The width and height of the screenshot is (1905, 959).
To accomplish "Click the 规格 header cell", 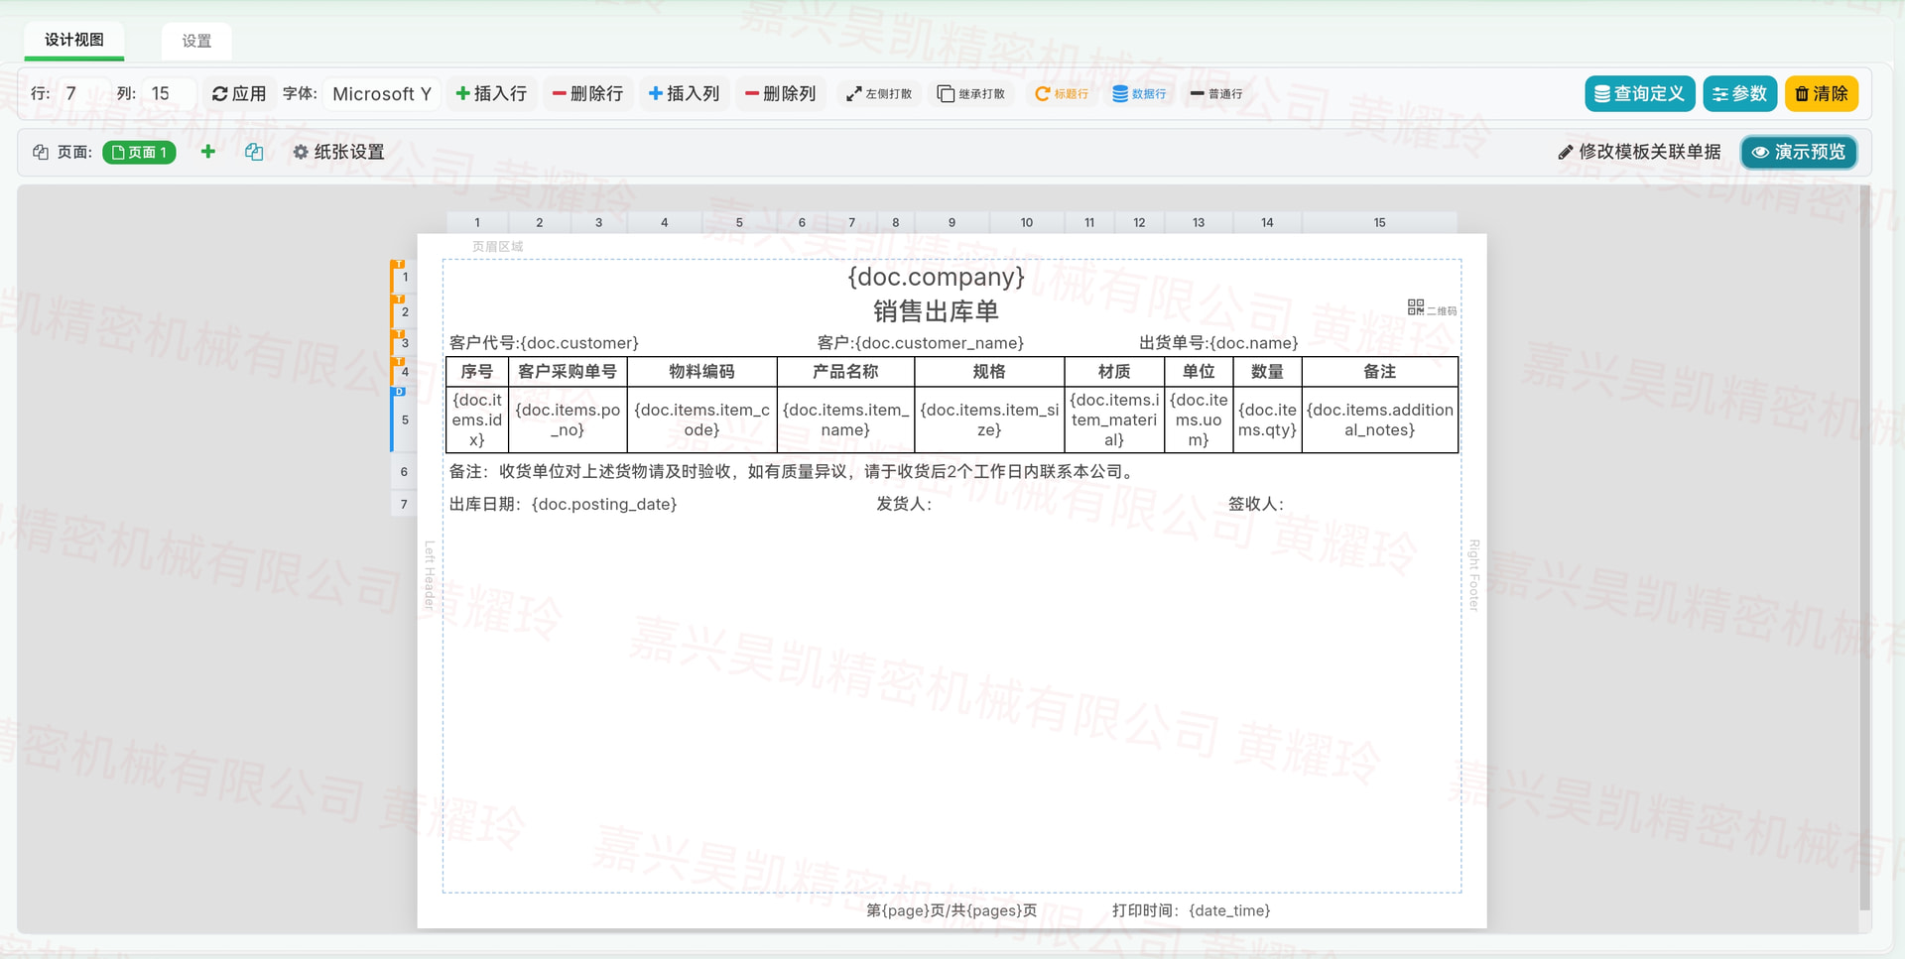I will point(989,372).
